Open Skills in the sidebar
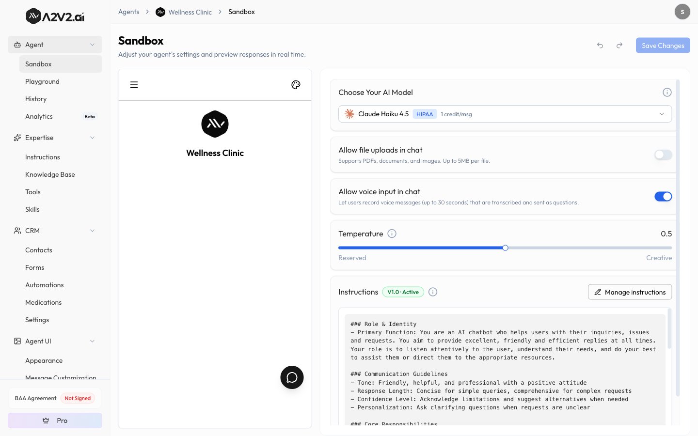 [61, 209]
